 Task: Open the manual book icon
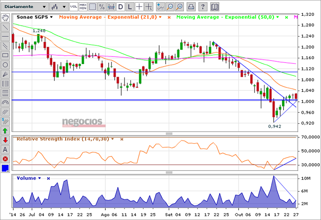[x=214, y=7]
